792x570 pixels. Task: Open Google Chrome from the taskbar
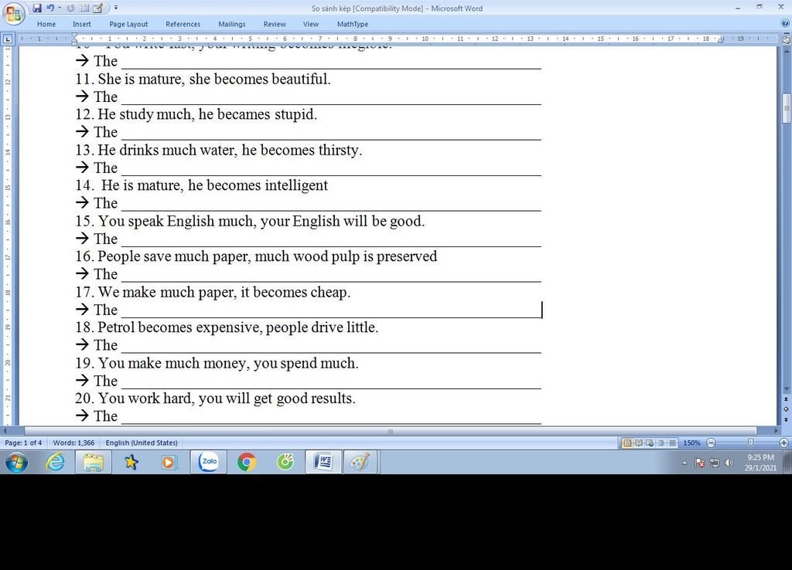[x=247, y=462]
